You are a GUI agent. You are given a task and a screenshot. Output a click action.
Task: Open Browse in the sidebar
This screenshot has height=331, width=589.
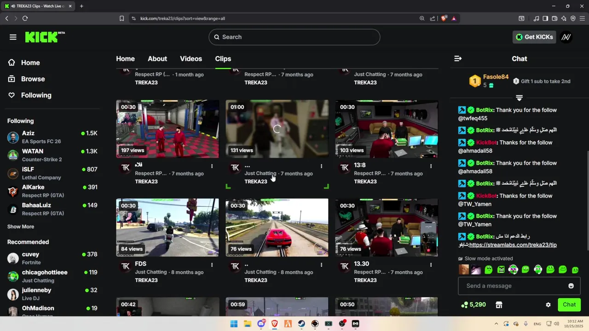point(27,79)
